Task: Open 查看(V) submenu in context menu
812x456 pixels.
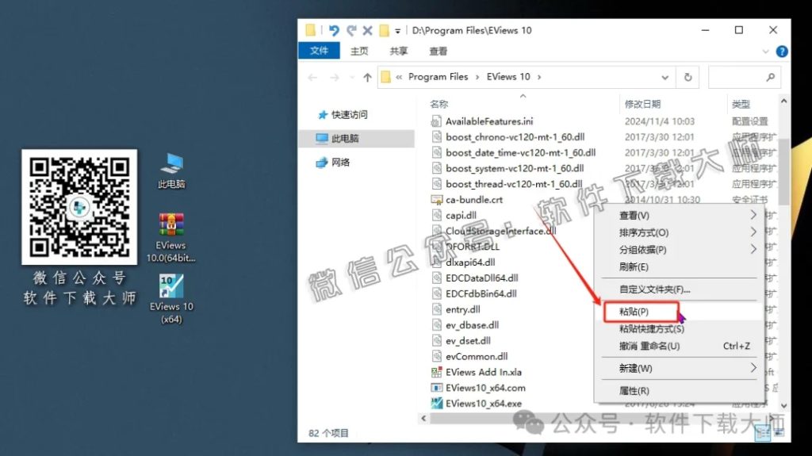Action: point(679,215)
